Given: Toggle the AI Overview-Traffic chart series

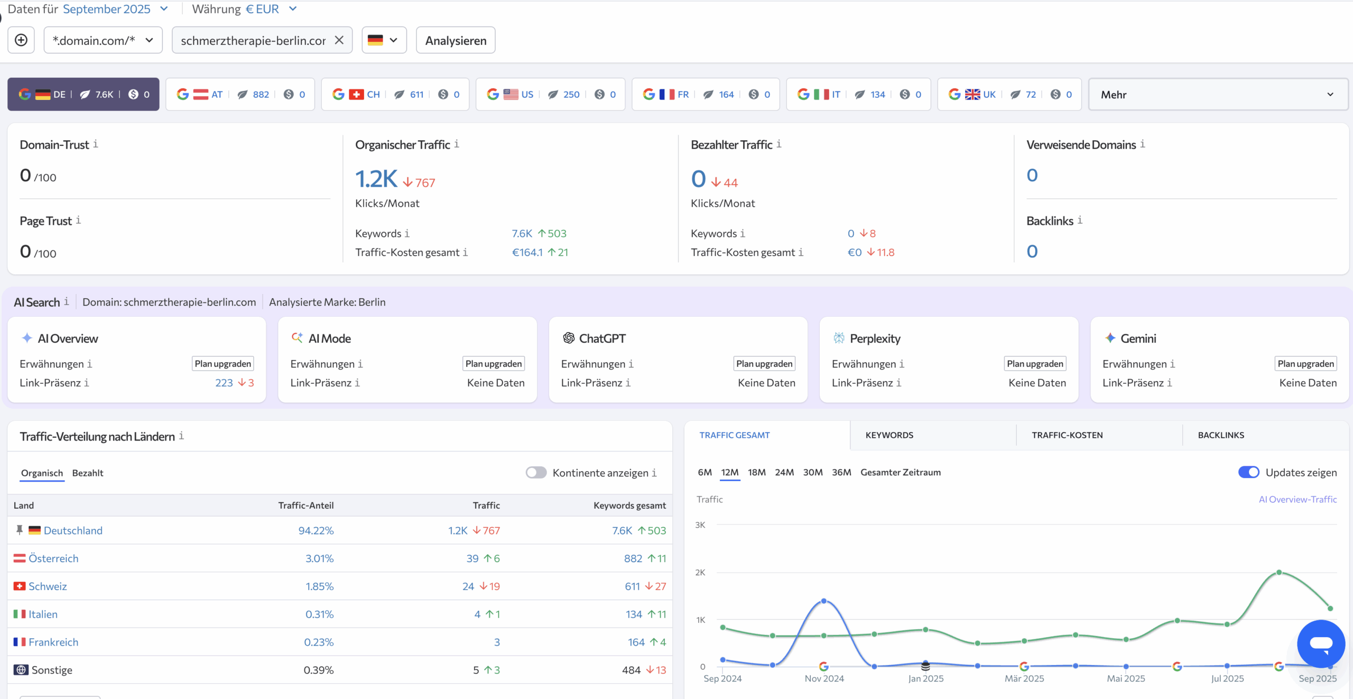Looking at the screenshot, I should [1298, 499].
